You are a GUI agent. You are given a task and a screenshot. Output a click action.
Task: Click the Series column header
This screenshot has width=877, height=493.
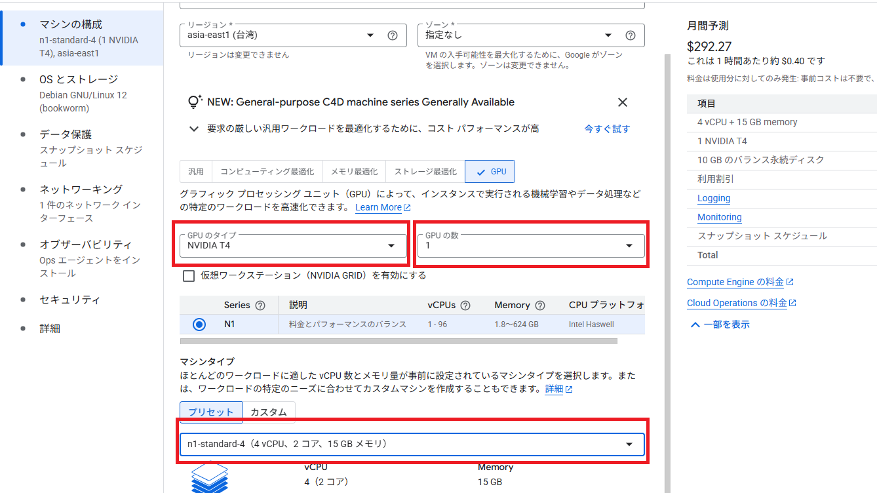(x=237, y=306)
